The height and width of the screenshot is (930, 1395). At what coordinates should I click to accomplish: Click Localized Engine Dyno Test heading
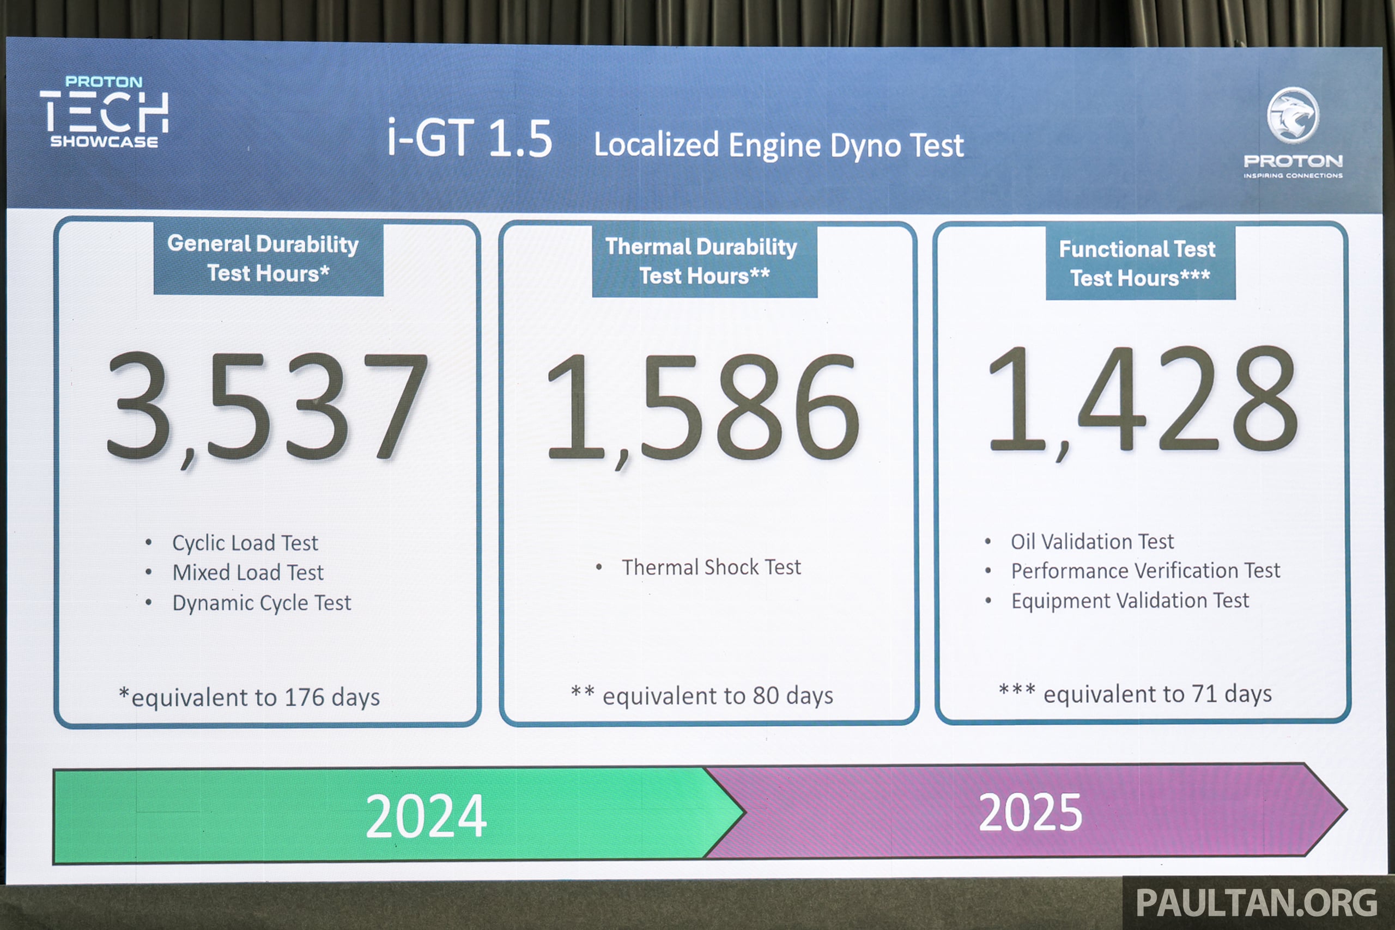tap(778, 145)
